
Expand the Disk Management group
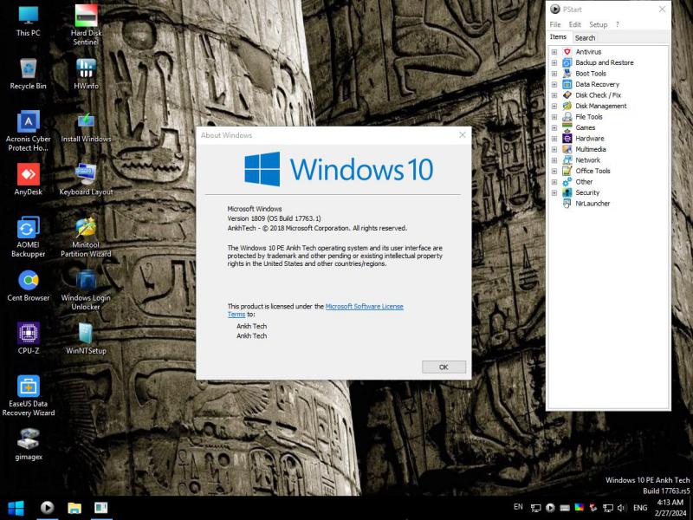554,106
